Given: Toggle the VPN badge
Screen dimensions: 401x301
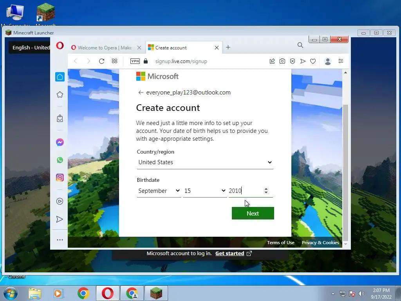Looking at the screenshot, I should click(135, 61).
